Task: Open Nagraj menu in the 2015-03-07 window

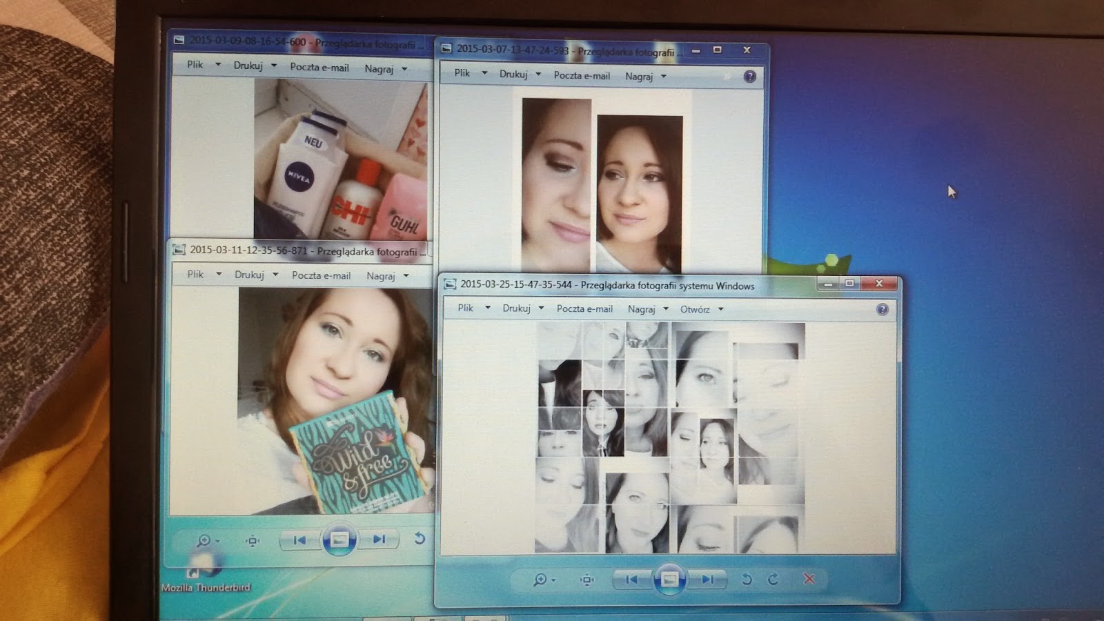Action: tap(638, 76)
